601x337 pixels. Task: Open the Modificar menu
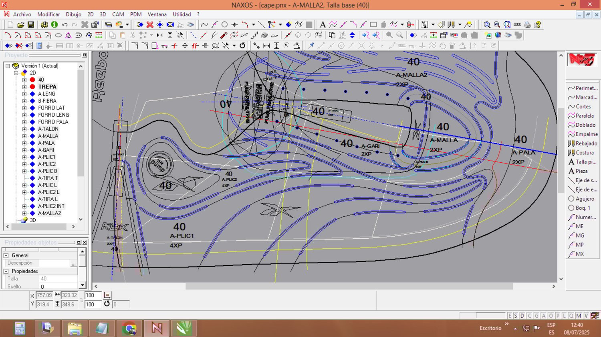(48, 14)
